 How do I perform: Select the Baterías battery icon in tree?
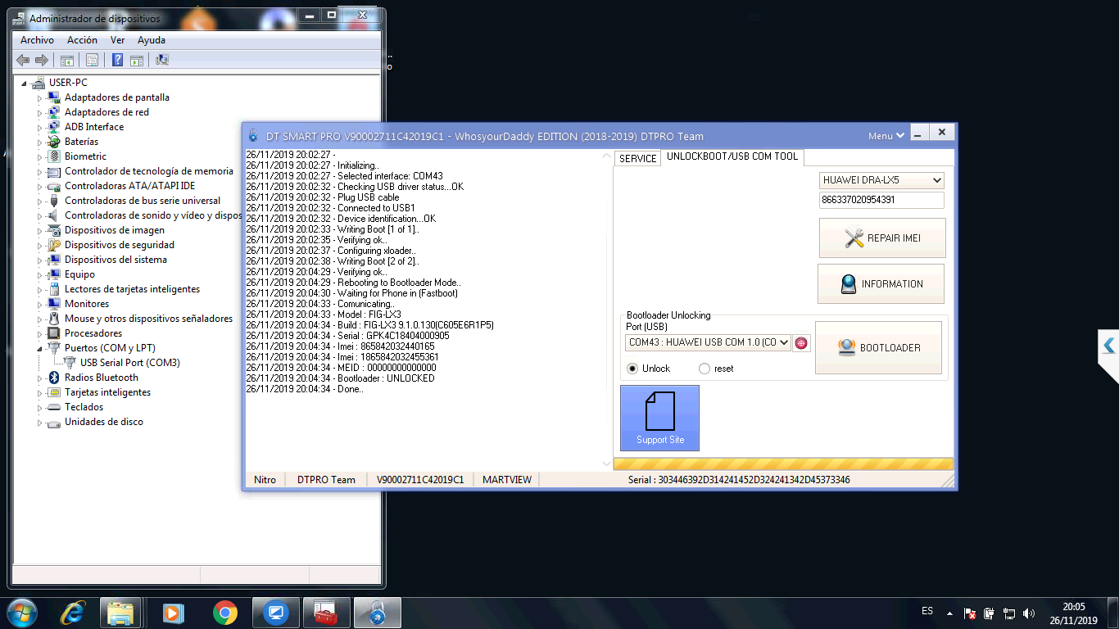click(x=54, y=142)
